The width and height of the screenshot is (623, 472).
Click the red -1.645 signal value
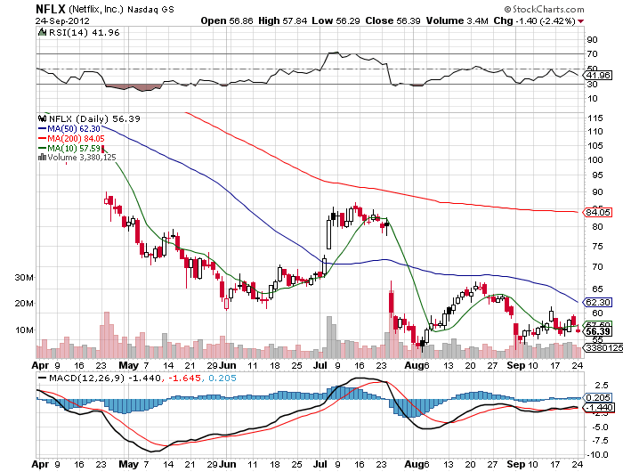[184, 378]
